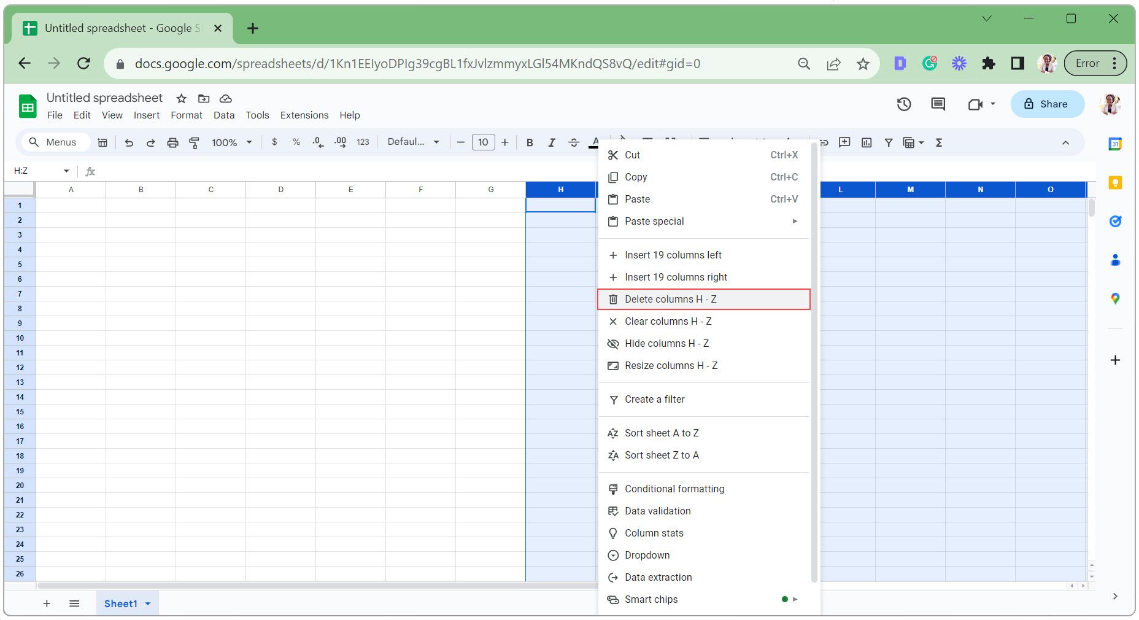Toggle bold formatting
Screen dimensions: 1139x620
tap(530, 142)
